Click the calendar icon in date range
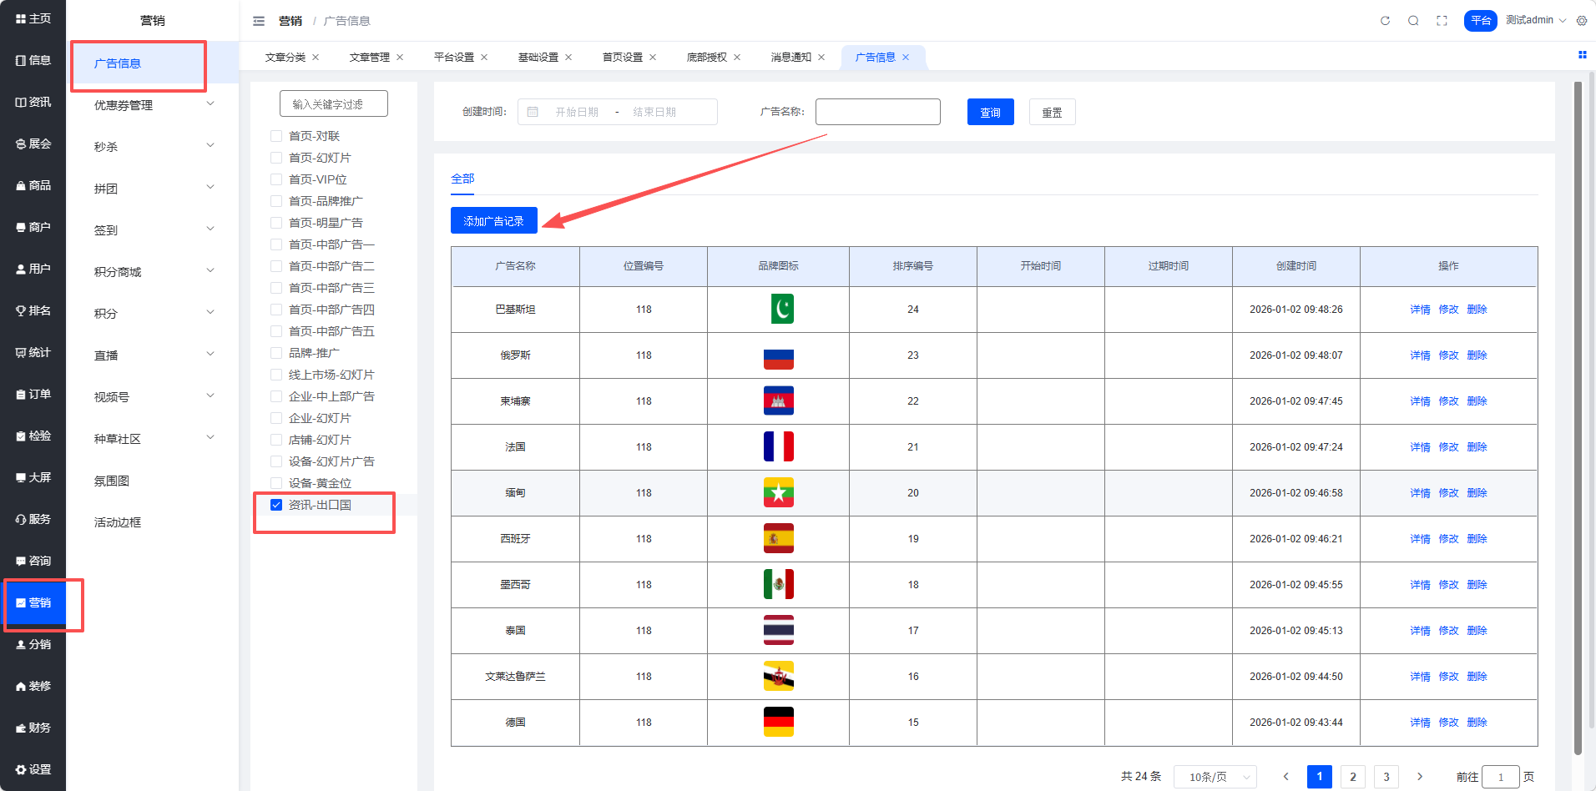This screenshot has width=1596, height=791. [x=533, y=112]
